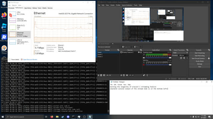
Task: Open OBS Settings button
Action: pos(200,64)
